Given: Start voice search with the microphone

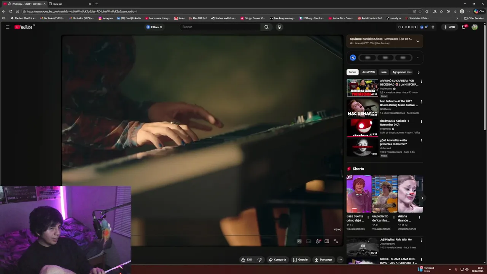Looking at the screenshot, I should [279, 27].
